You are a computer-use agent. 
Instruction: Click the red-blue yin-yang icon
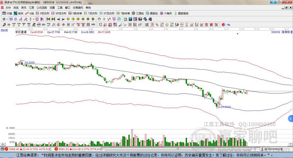[224, 25]
